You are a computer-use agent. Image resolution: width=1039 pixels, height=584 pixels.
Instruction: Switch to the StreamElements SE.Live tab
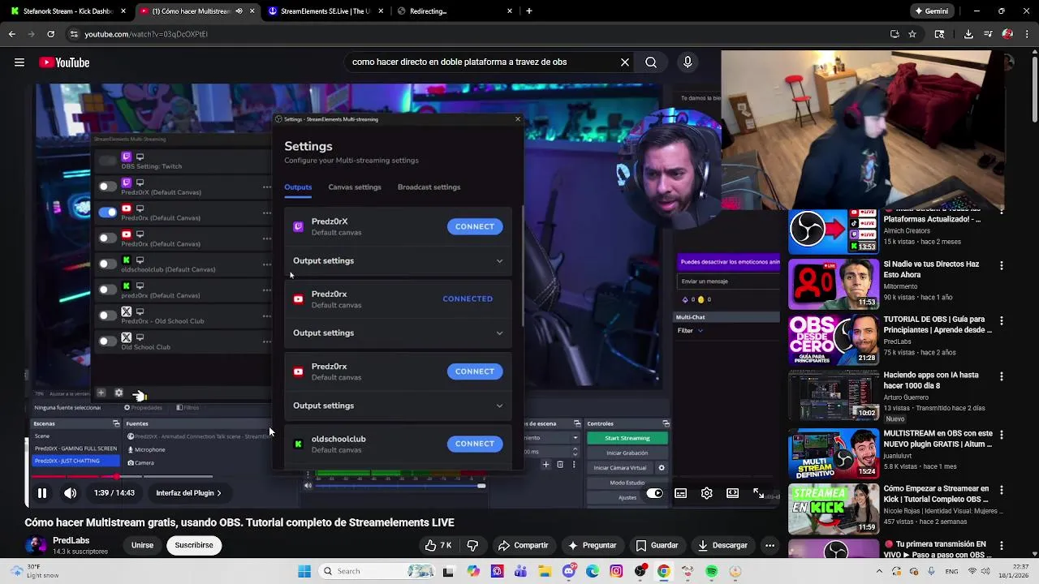pos(325,11)
